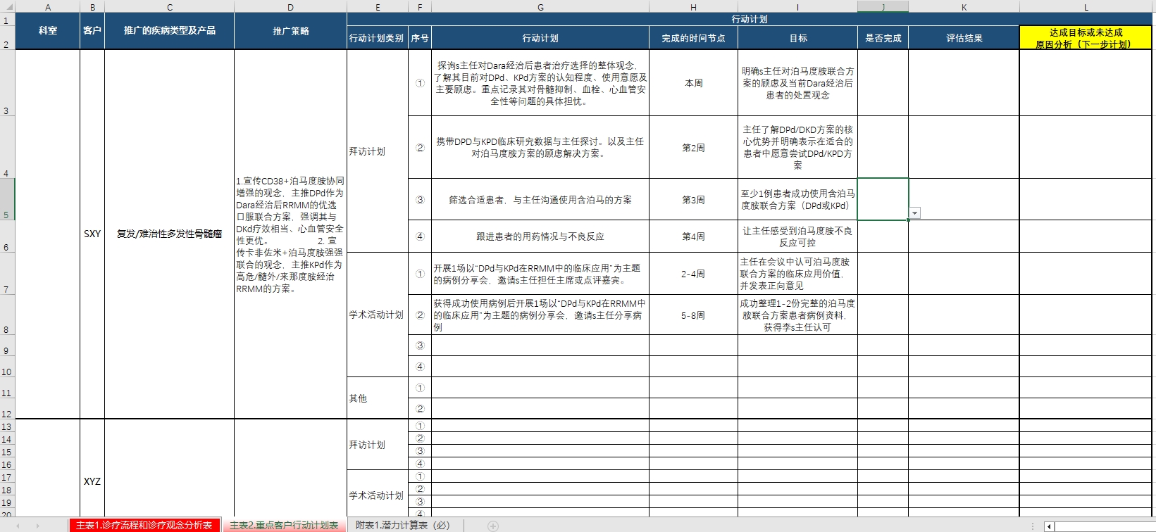Select the 第4周 time cell
Screen dimensions: 1156x532
click(x=693, y=236)
